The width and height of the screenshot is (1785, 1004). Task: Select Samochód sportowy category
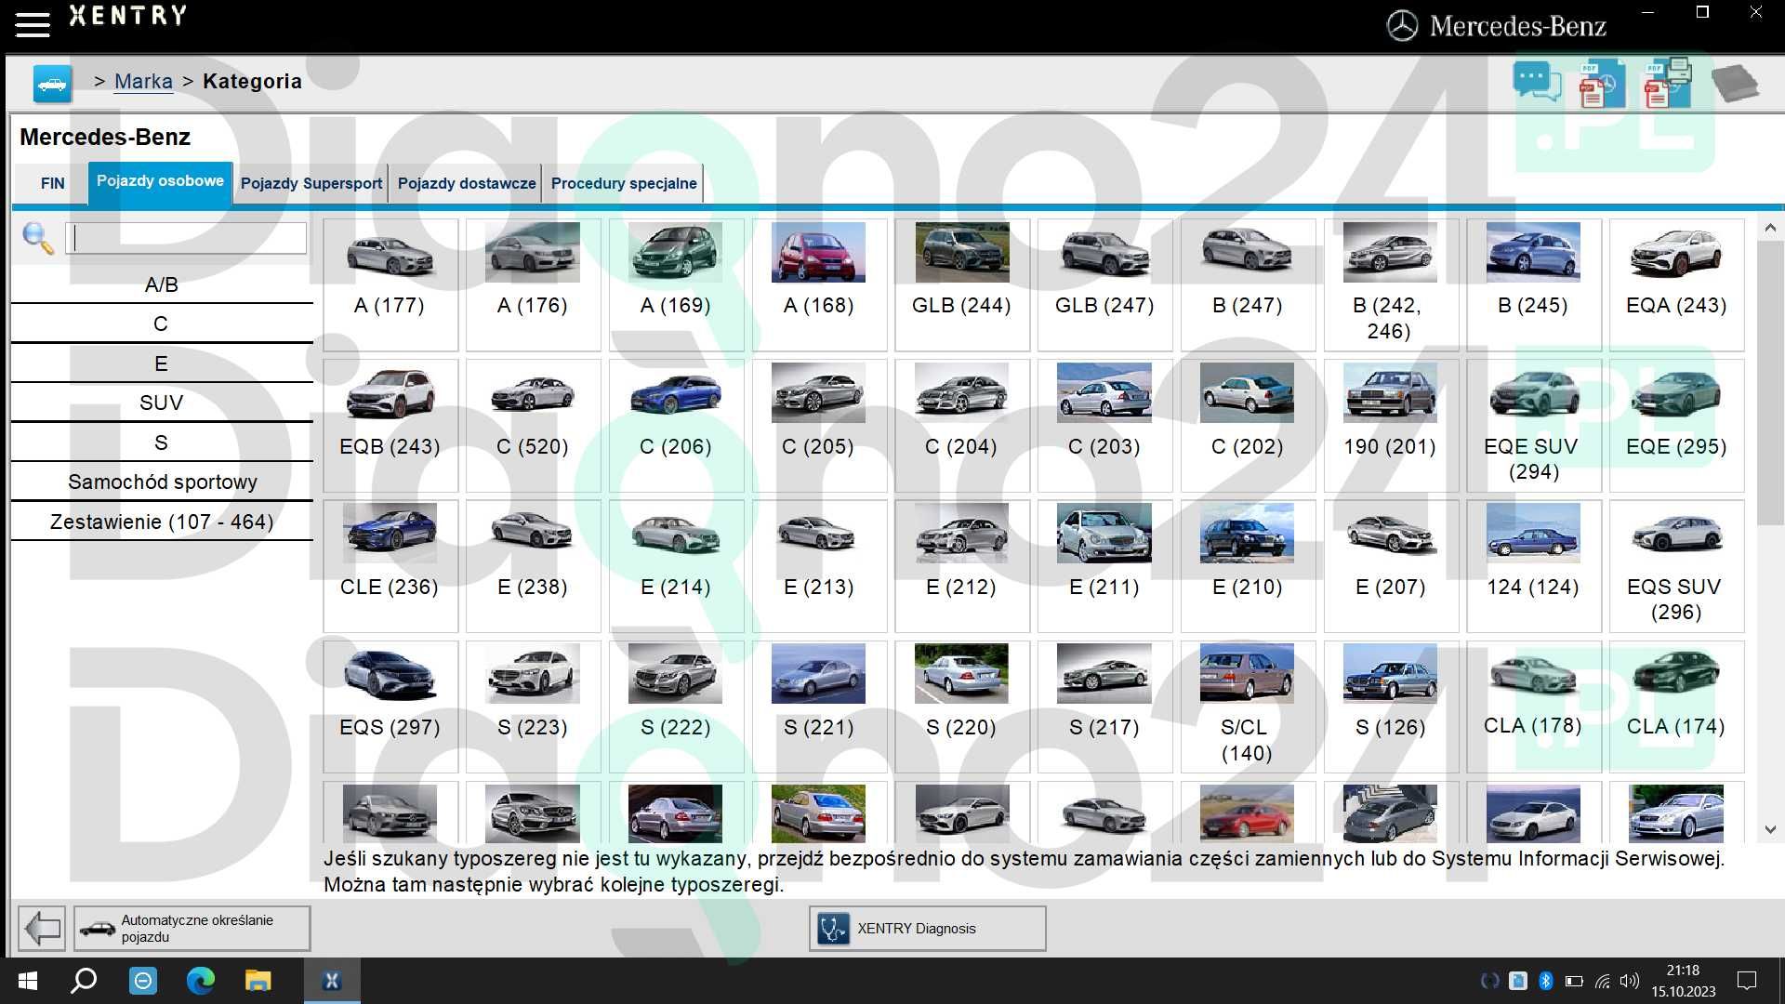tap(162, 482)
